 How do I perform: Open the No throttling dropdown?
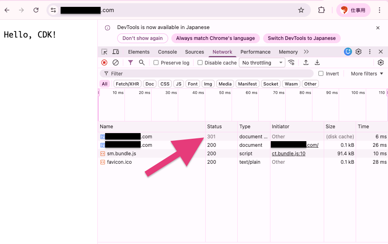[262, 63]
